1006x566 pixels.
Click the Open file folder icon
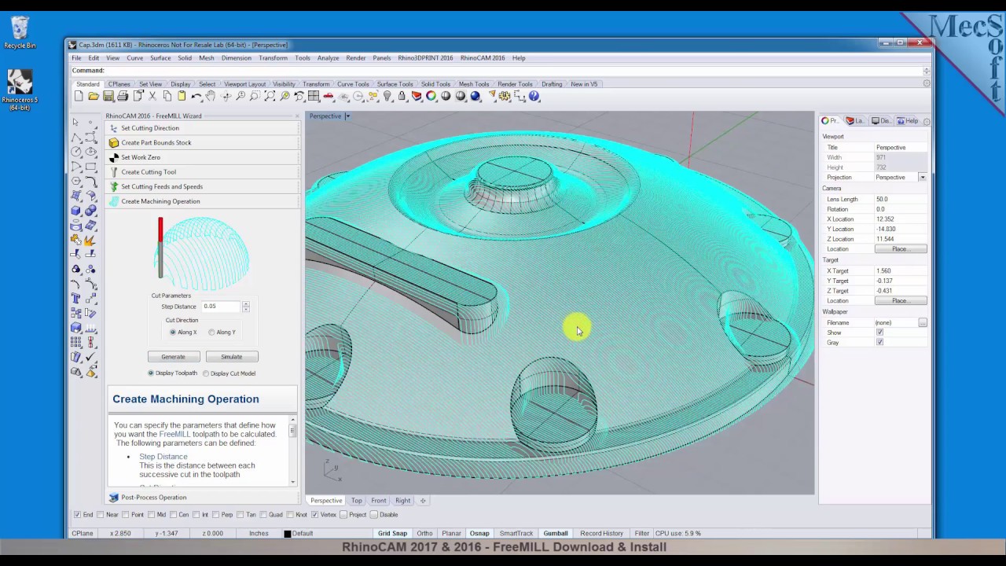pyautogui.click(x=94, y=96)
